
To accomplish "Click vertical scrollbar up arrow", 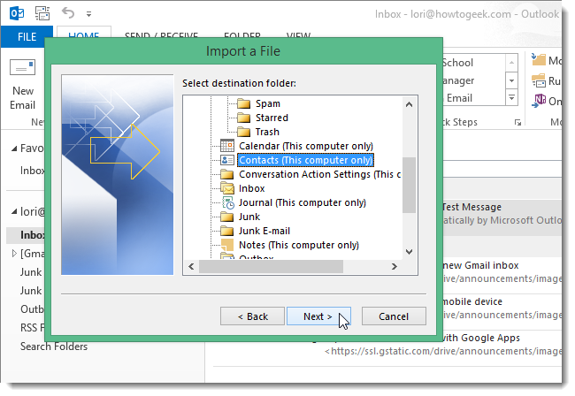I will click(410, 104).
